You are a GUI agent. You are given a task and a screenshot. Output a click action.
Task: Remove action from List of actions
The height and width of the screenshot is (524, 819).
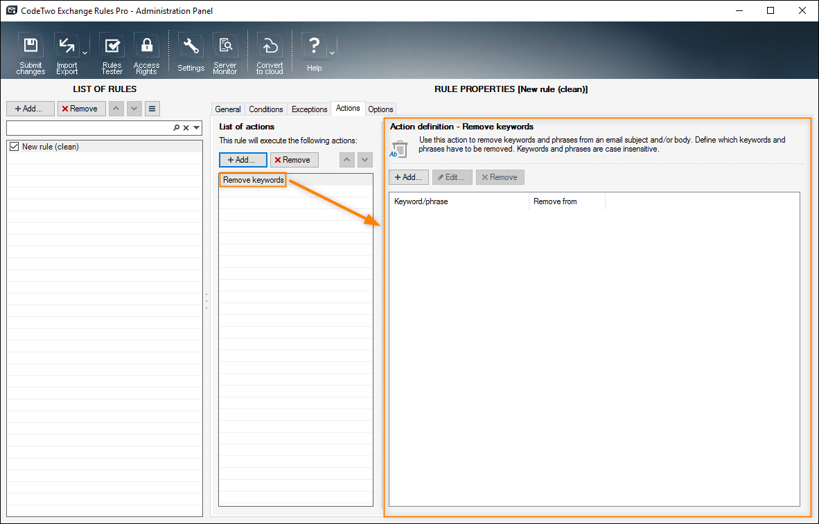click(x=294, y=160)
